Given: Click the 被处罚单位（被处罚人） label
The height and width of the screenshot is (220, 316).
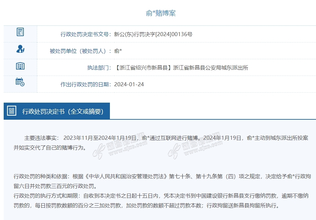Looking at the screenshot, I should (x=80, y=51).
